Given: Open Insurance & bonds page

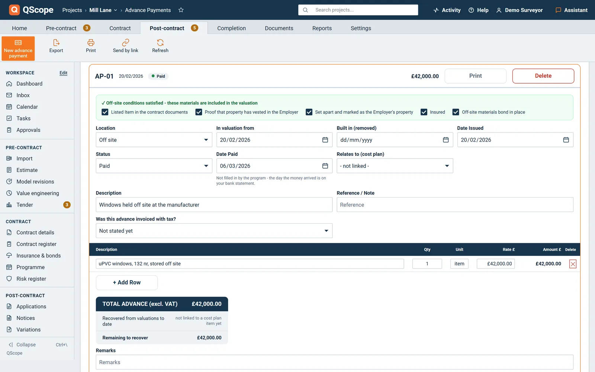Looking at the screenshot, I should click(x=38, y=256).
